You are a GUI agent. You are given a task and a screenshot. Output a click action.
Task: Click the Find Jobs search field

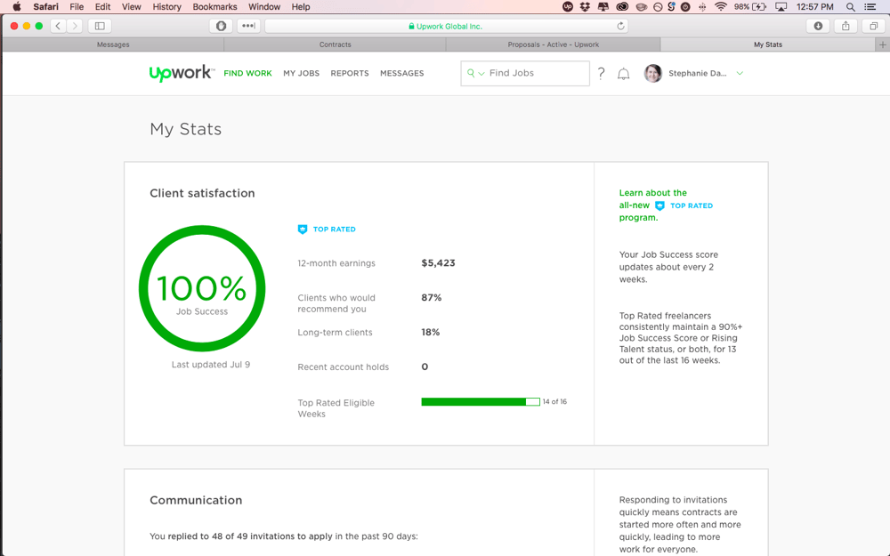click(525, 73)
